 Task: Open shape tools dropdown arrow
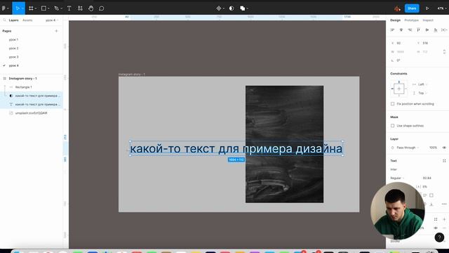tap(48, 8)
